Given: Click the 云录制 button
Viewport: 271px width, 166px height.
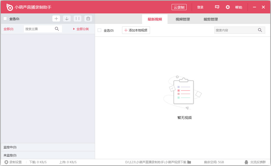Looking at the screenshot, I should (179, 7).
